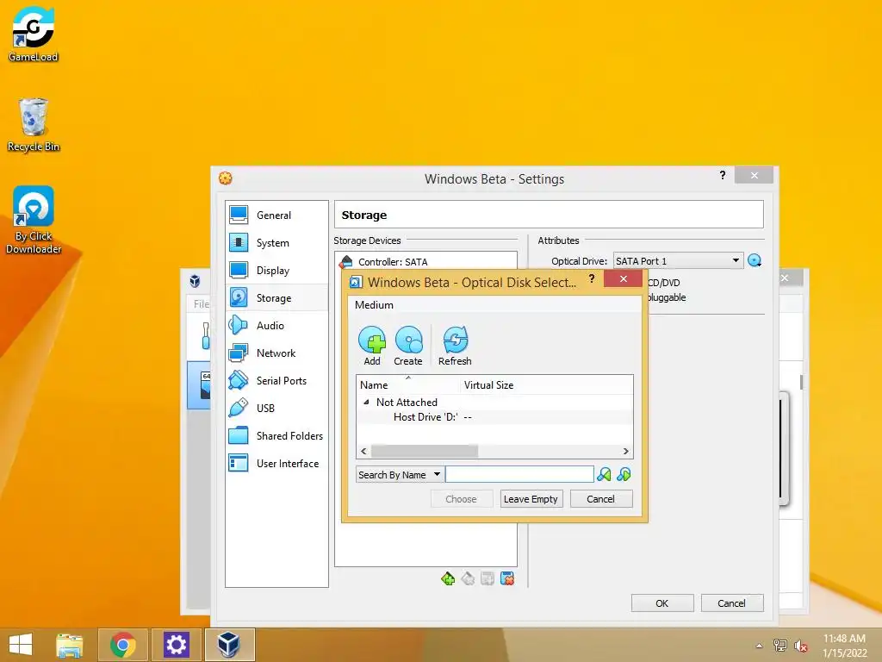Click the taskbar clock showing 11:48 AM
The width and height of the screenshot is (882, 662).
(844, 646)
